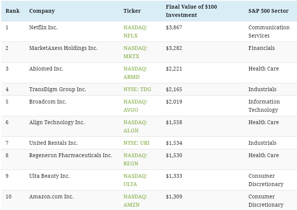Follow the NASDAQ: ABMD ticker link
The image size is (297, 210).
click(x=135, y=73)
